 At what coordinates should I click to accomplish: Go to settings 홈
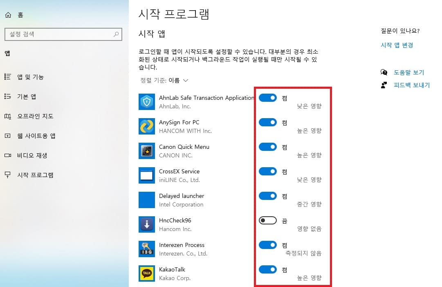20,15
